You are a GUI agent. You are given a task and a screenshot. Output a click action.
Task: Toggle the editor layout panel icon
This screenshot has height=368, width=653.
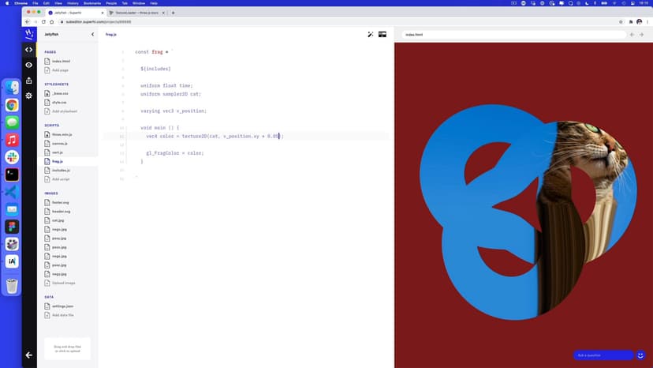pos(382,35)
